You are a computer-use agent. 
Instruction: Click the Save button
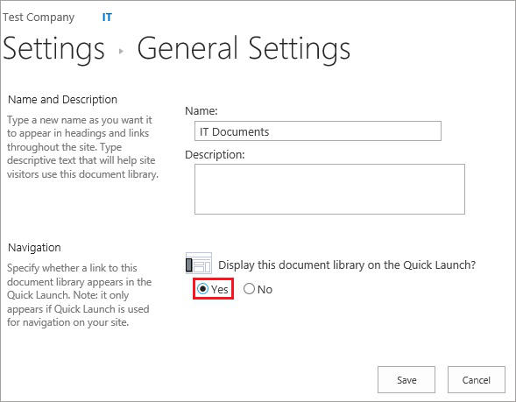tap(406, 379)
